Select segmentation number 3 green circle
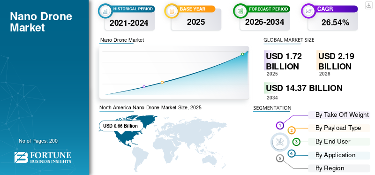The image size is (375, 175). click(x=296, y=142)
